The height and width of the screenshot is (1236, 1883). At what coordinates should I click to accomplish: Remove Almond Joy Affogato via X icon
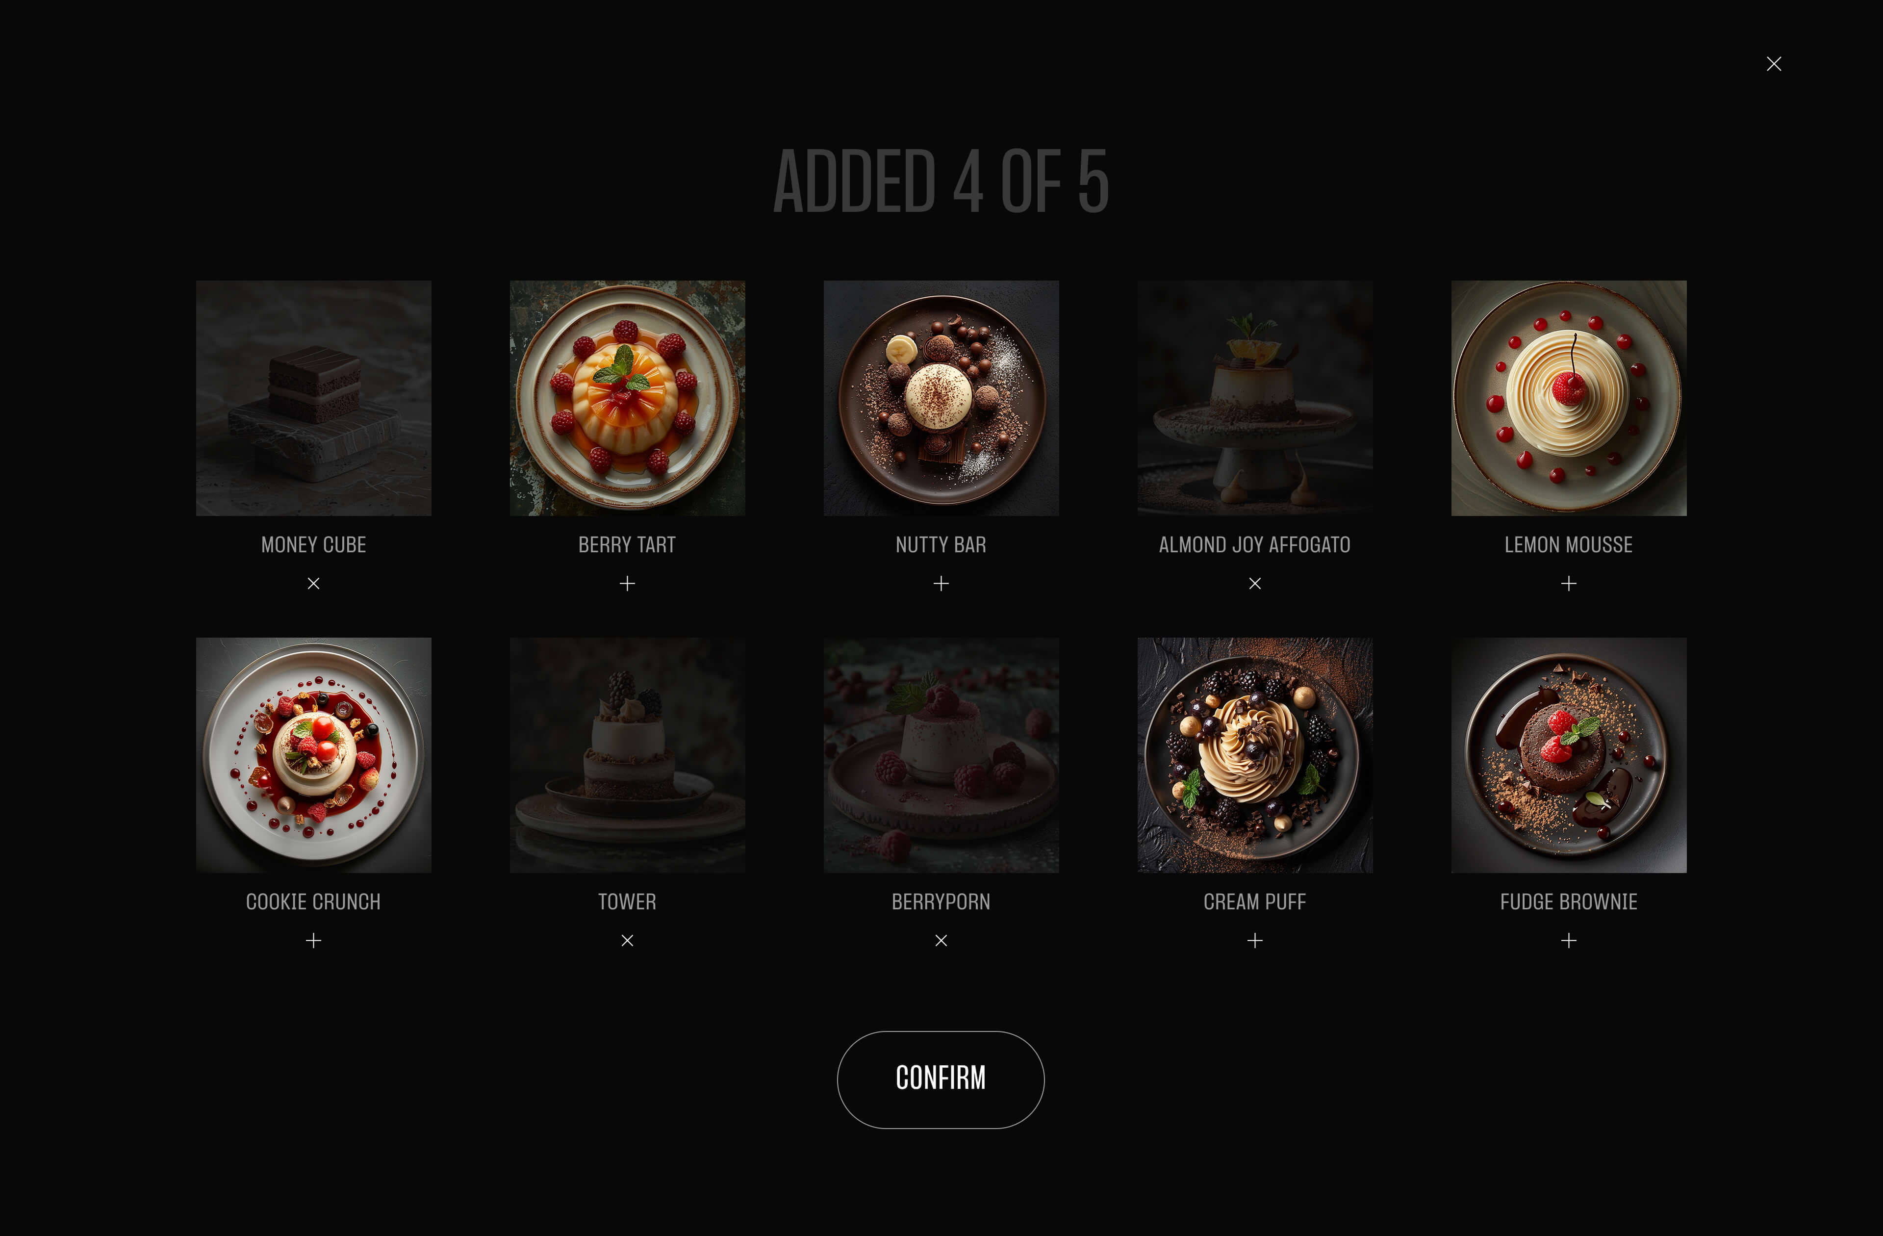click(1255, 583)
